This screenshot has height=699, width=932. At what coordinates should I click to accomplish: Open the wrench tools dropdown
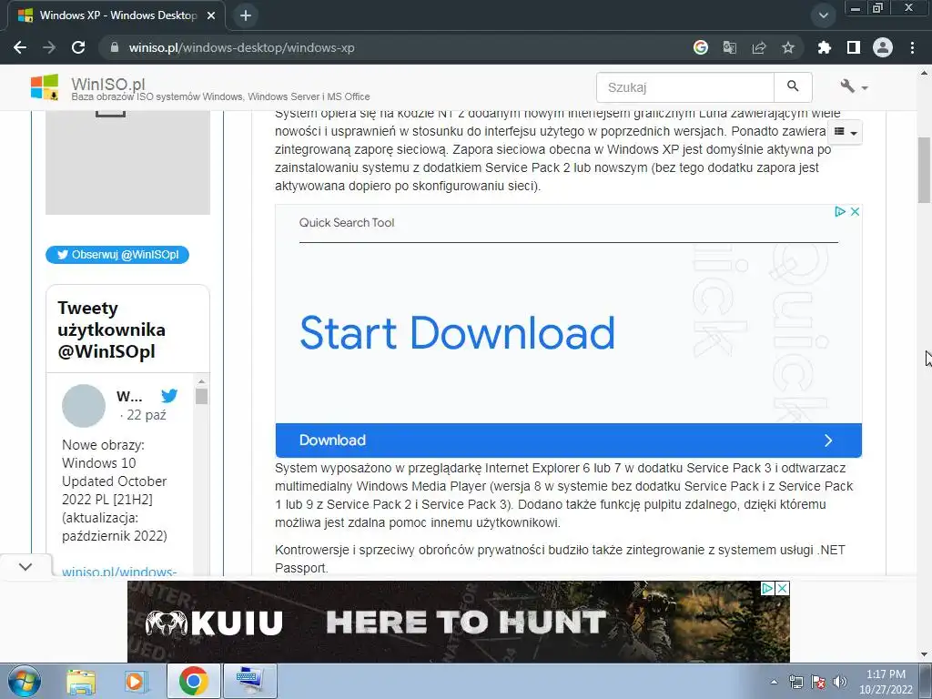click(854, 86)
